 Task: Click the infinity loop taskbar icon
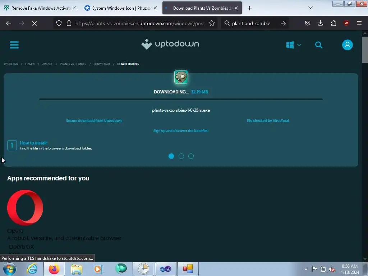pos(166,269)
